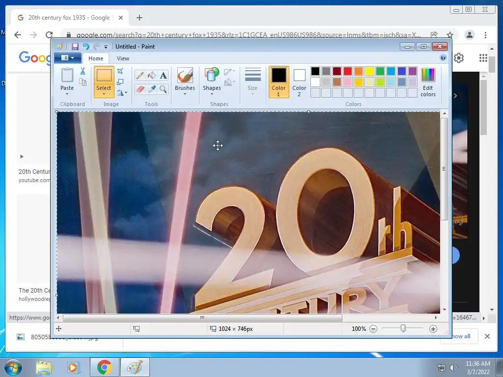This screenshot has width=503, height=377.
Task: Click the Resize icon in Image group
Action: point(120,82)
